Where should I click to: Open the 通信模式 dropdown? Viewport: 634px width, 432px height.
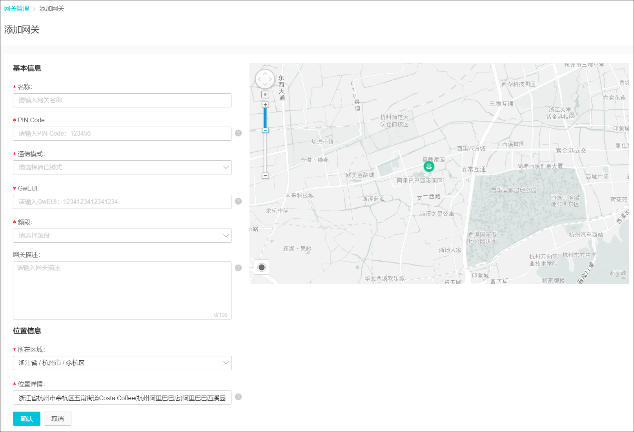tap(122, 167)
